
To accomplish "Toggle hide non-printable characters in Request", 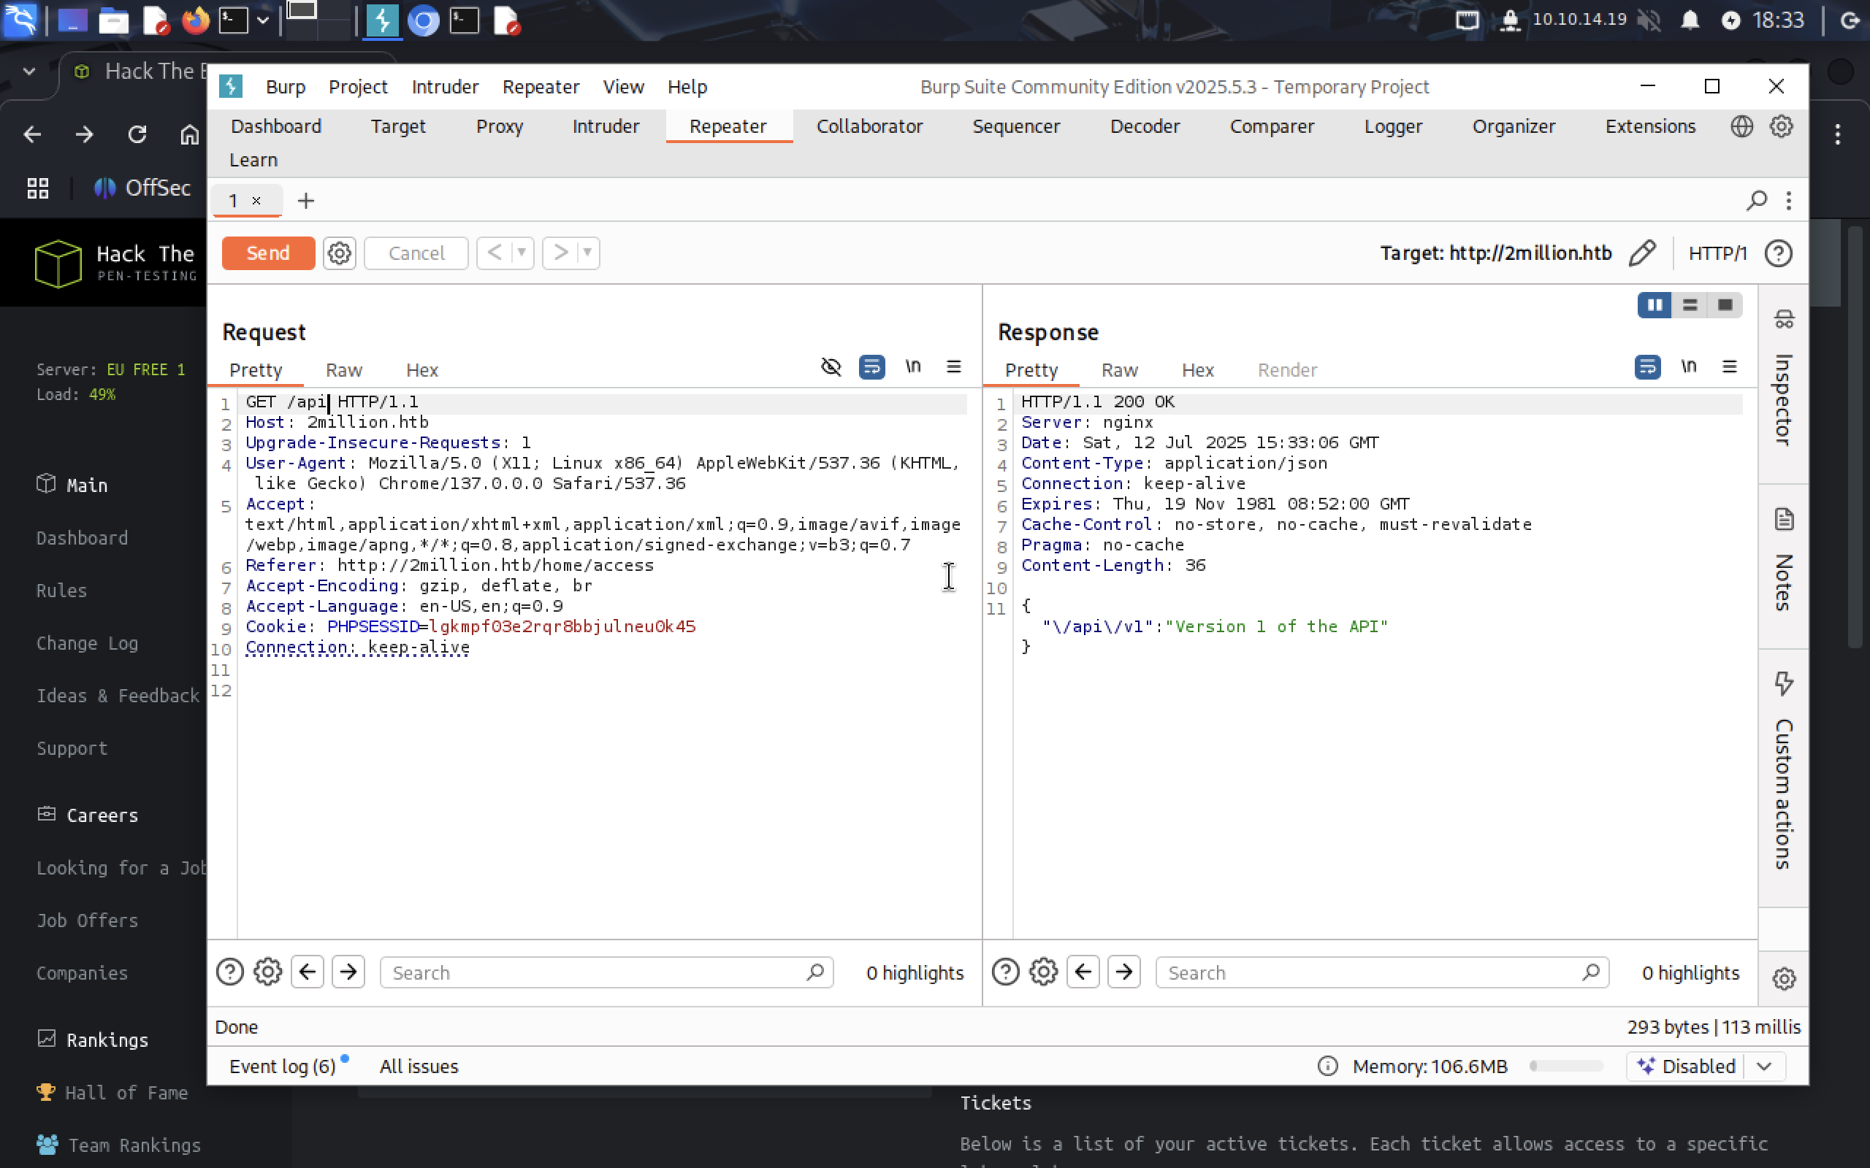I will tap(831, 366).
